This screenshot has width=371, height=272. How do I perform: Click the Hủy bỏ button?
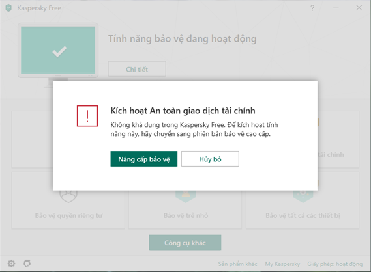210,159
